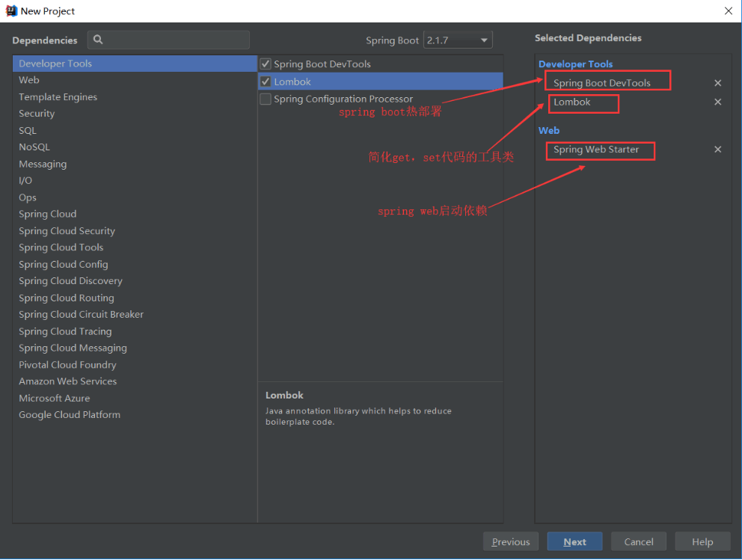
Task: Close the New Project dialog
Action: 729,11
